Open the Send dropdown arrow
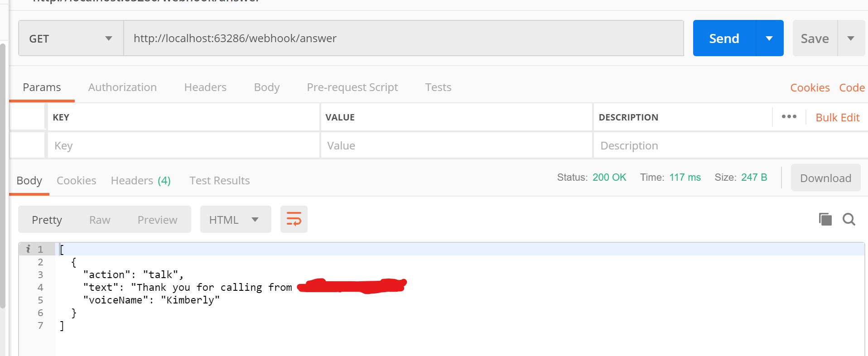The height and width of the screenshot is (356, 868). coord(769,38)
